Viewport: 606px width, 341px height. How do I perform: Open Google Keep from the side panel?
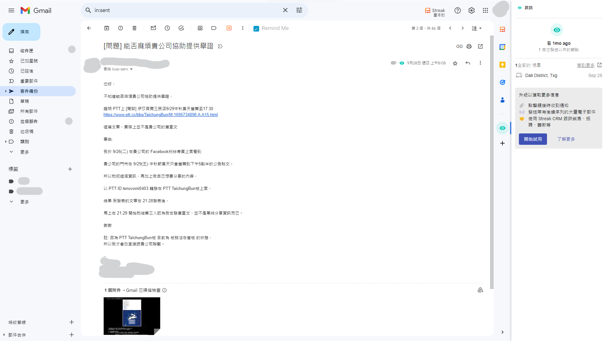pyautogui.click(x=502, y=65)
